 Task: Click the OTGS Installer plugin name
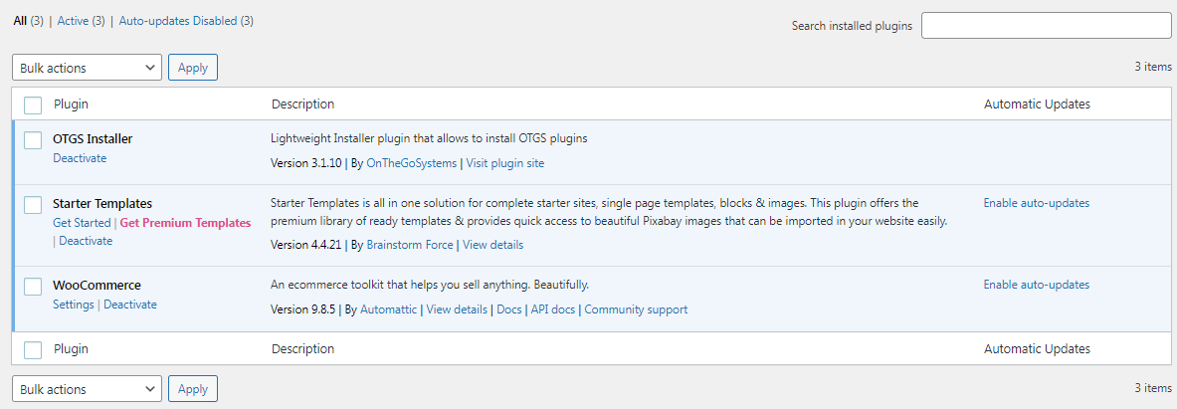[x=94, y=139]
